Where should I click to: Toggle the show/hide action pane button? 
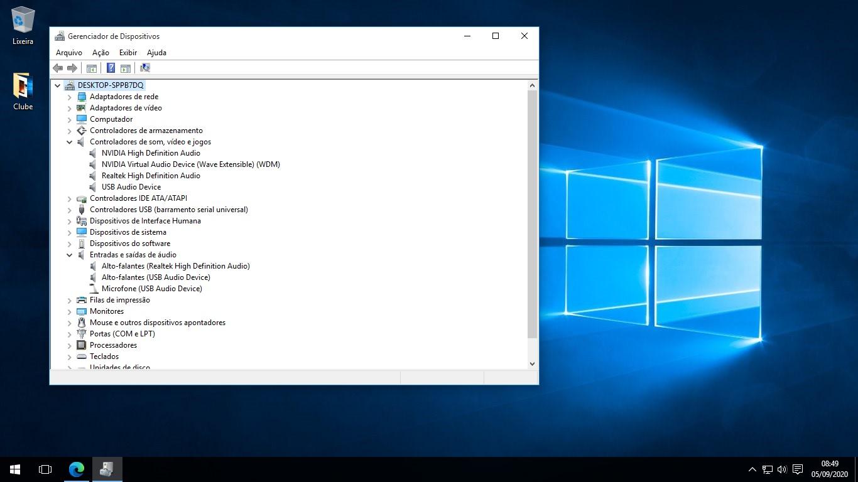[x=126, y=68]
